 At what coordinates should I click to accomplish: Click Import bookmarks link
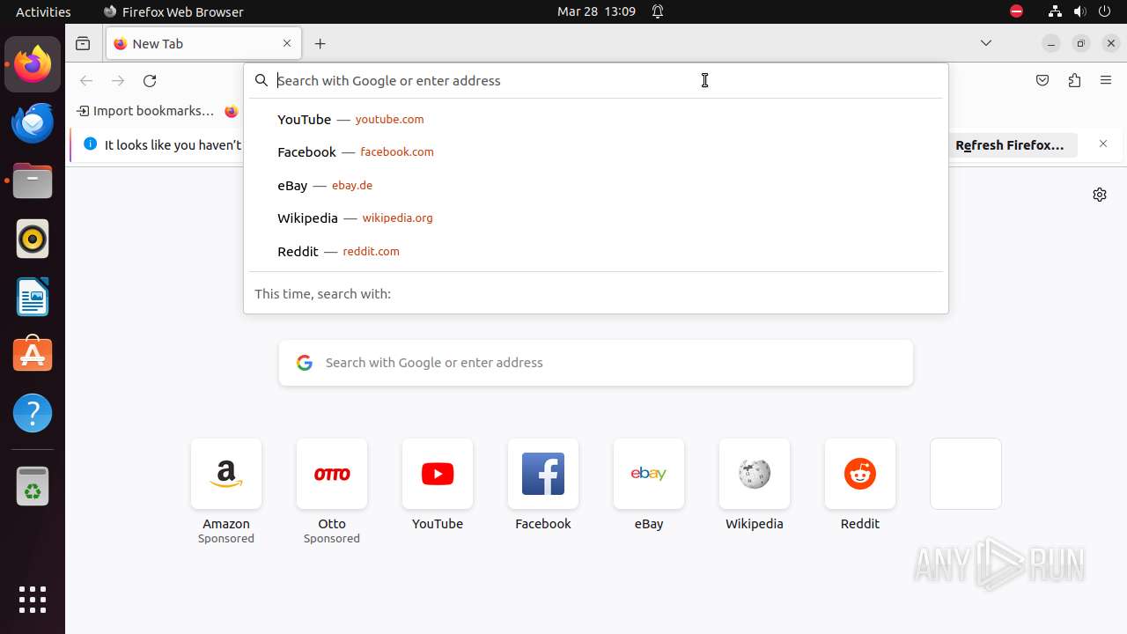(146, 111)
